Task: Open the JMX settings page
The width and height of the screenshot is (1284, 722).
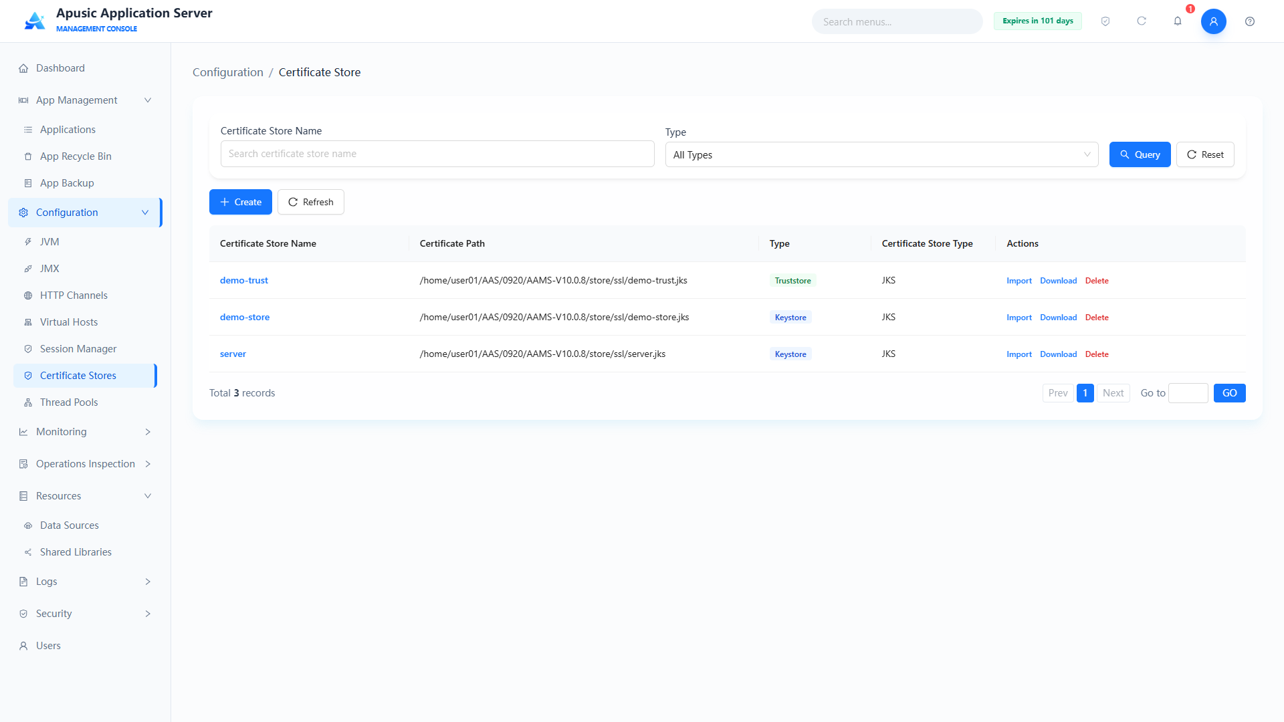Action: (x=86, y=269)
